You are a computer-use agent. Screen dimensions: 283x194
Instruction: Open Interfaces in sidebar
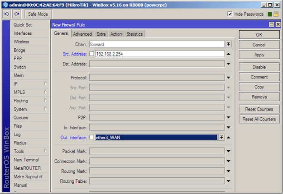pyautogui.click(x=30, y=33)
